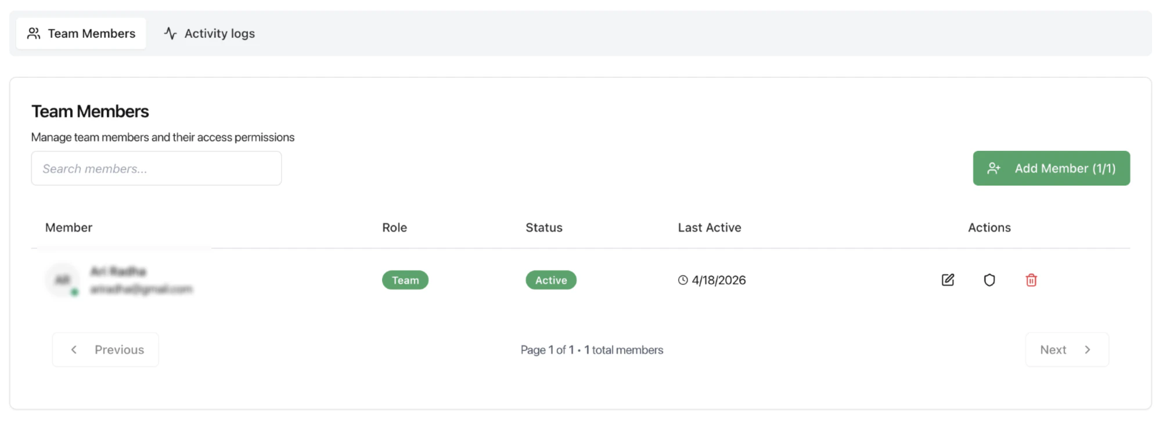Click the Last Active column header
This screenshot has height=442, width=1166.
coord(710,227)
